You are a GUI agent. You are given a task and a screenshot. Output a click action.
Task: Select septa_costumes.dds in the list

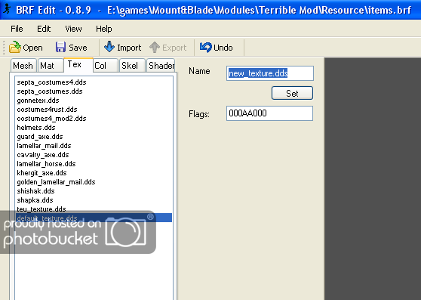[94, 91]
